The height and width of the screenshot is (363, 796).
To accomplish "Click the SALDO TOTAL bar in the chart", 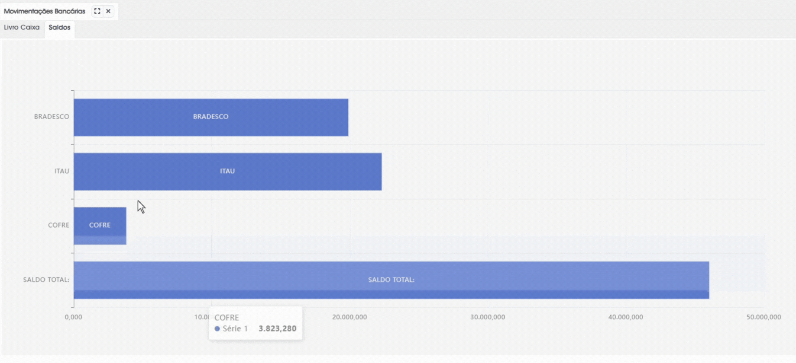I will click(392, 280).
